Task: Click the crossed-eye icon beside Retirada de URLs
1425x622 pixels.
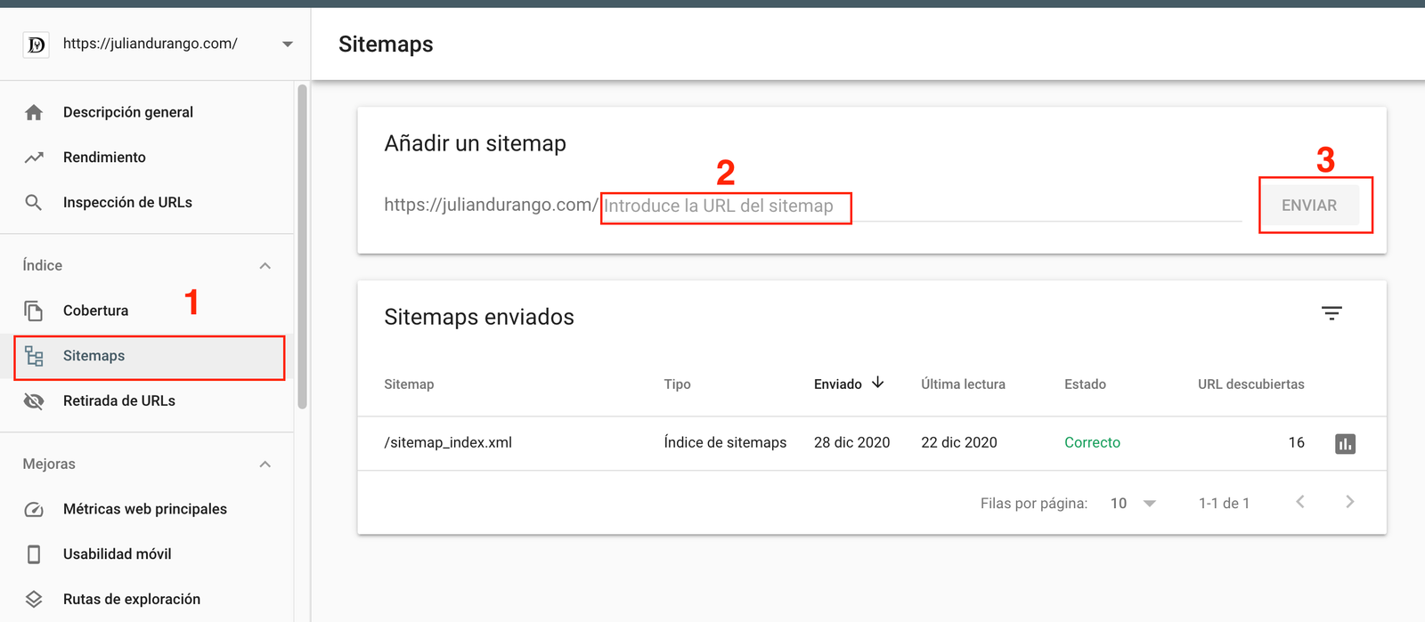Action: point(34,401)
